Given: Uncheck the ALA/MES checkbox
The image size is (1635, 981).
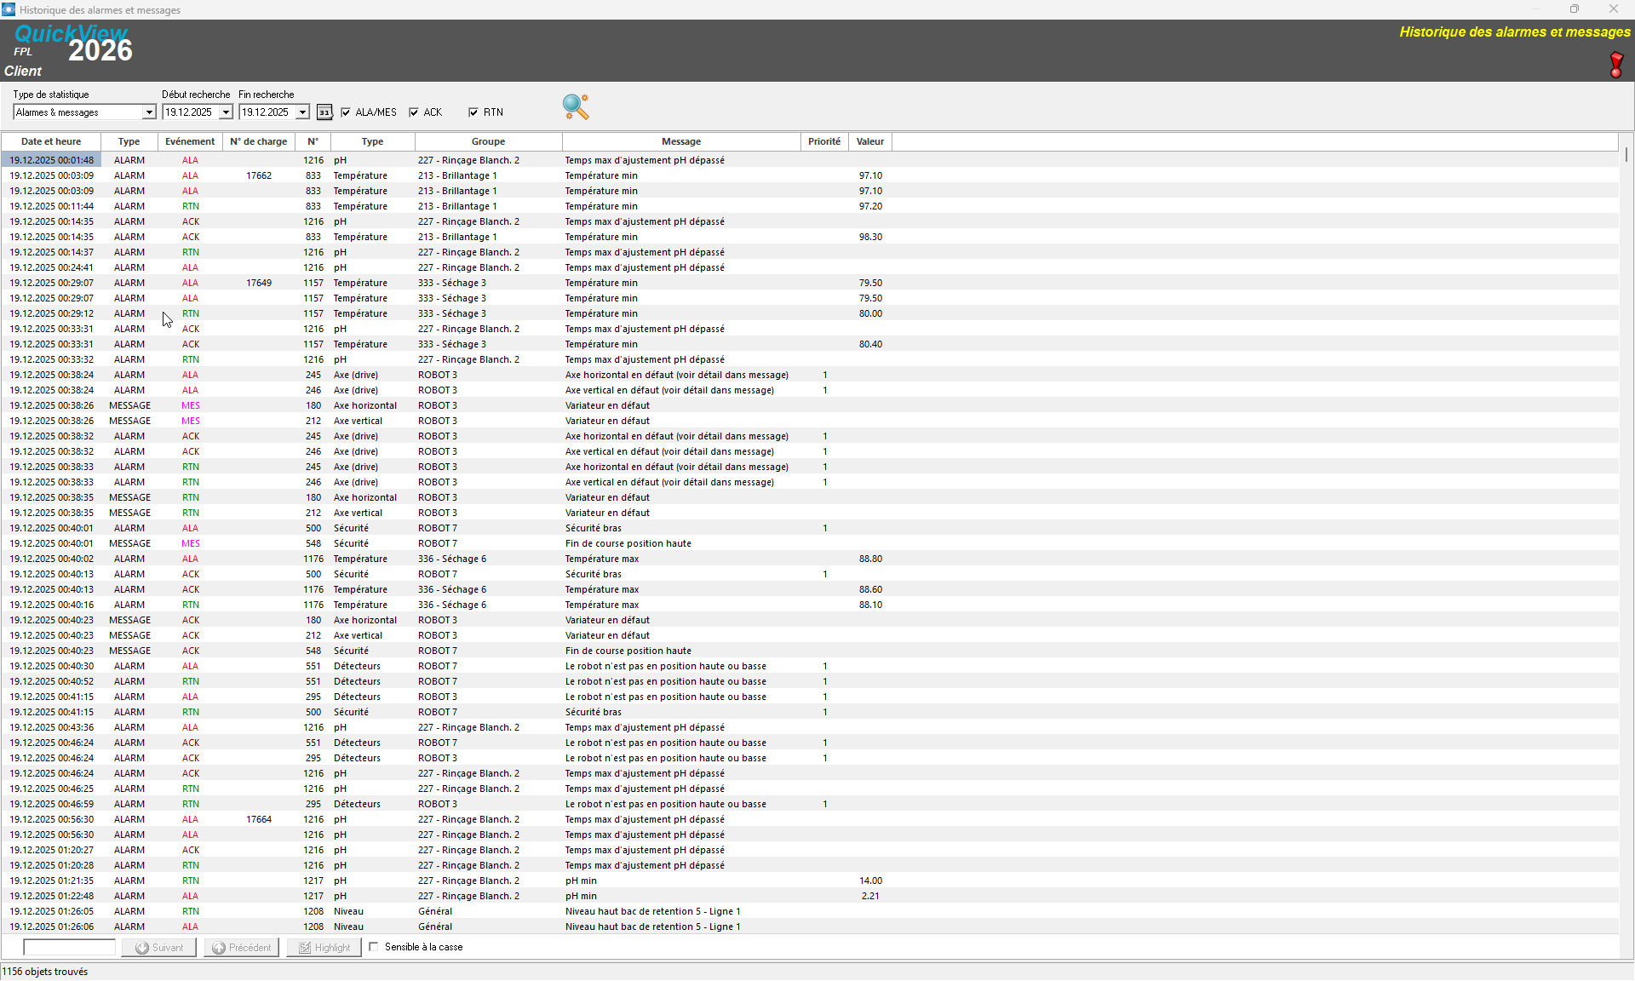Looking at the screenshot, I should pos(346,112).
